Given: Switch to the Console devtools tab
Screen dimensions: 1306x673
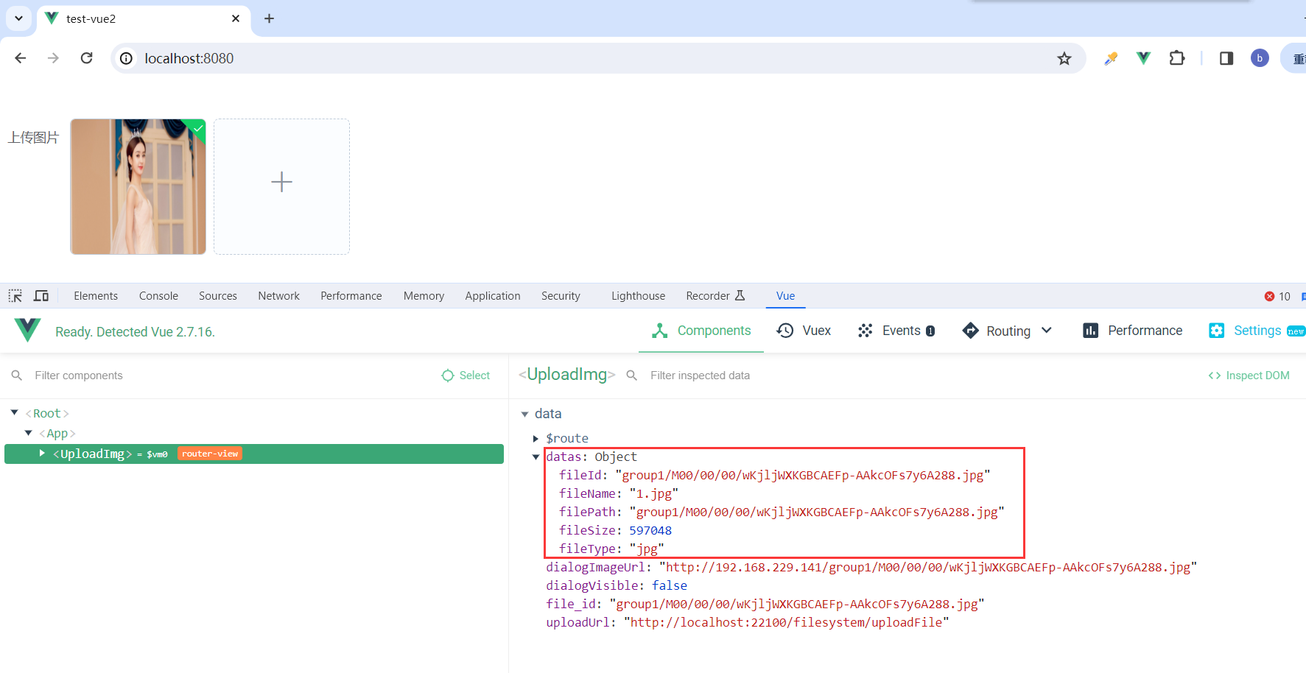Looking at the screenshot, I should [x=158, y=296].
